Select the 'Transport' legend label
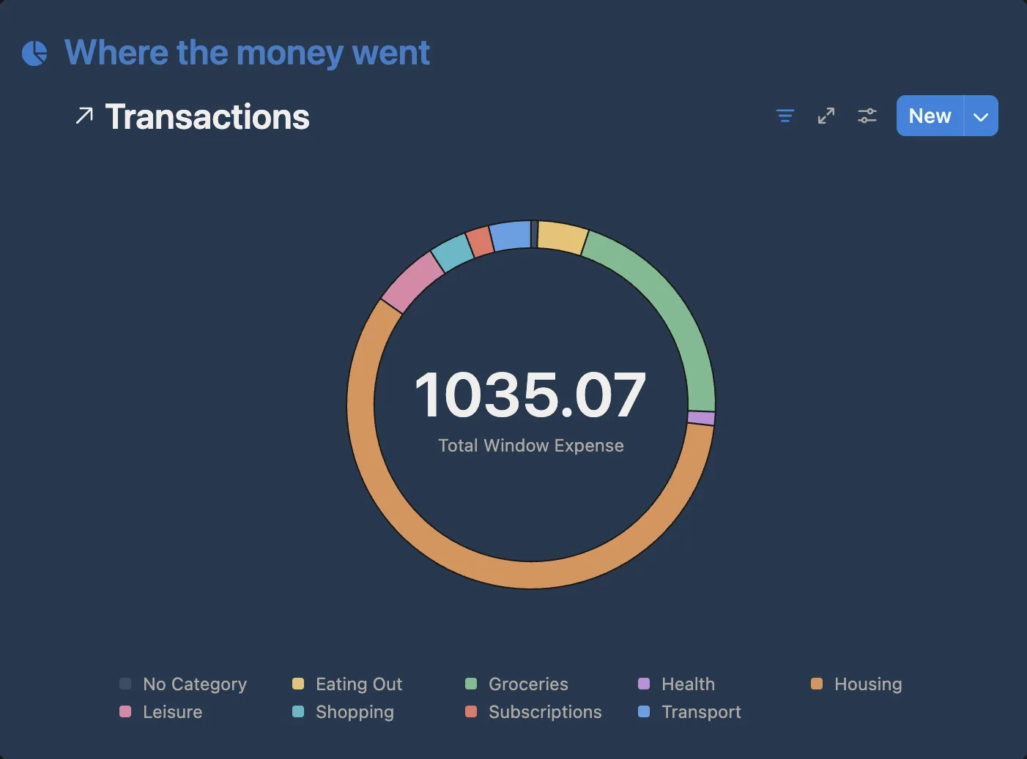Viewport: 1027px width, 759px height. pyautogui.click(x=701, y=712)
